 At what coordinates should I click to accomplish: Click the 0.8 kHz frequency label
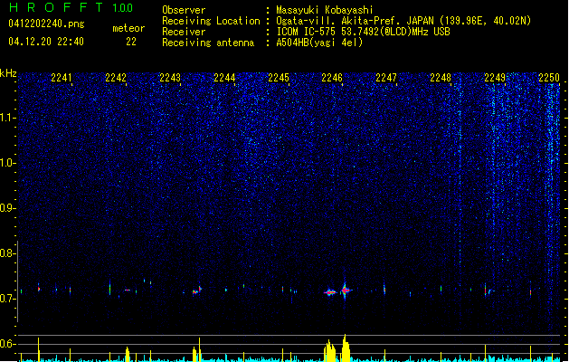point(7,253)
